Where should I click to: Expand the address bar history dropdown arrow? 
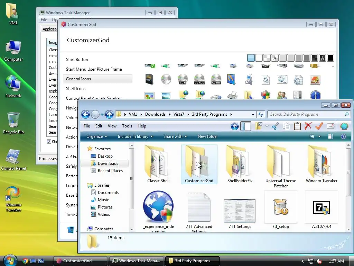click(253, 114)
